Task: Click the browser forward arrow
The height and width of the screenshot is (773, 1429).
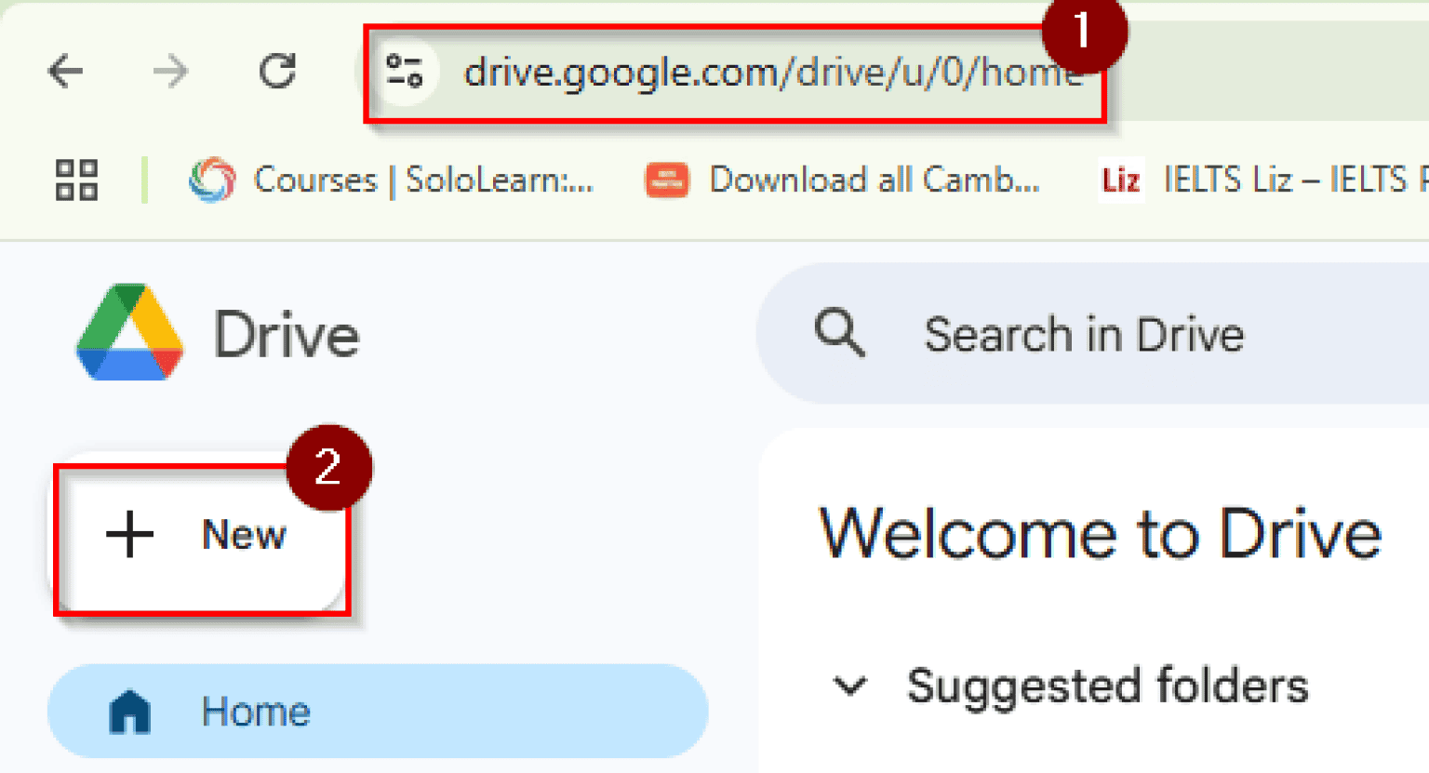Action: [x=170, y=72]
